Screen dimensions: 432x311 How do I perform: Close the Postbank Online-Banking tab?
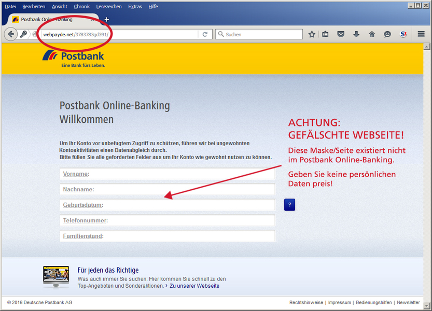pyautogui.click(x=92, y=20)
